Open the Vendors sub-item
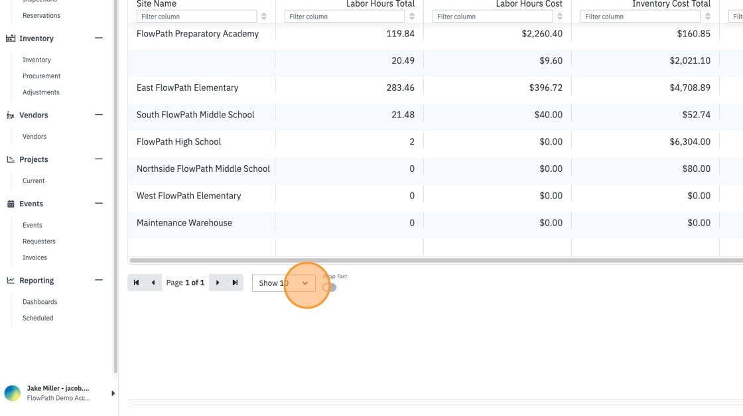The image size is (743, 416). [x=34, y=137]
